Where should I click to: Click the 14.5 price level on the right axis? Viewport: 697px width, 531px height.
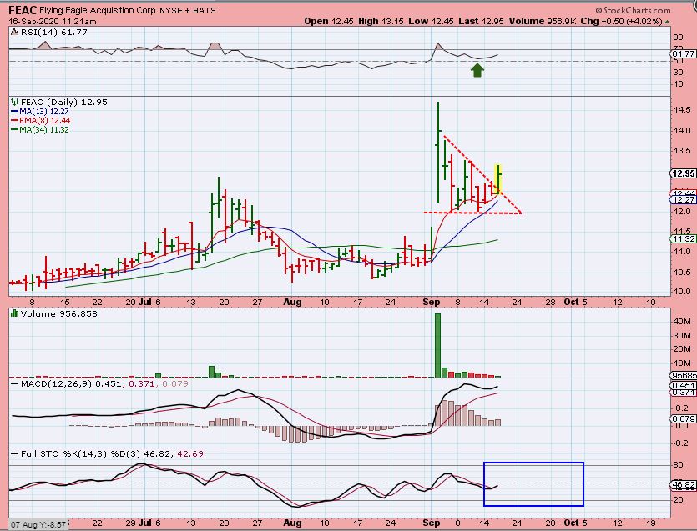point(681,110)
